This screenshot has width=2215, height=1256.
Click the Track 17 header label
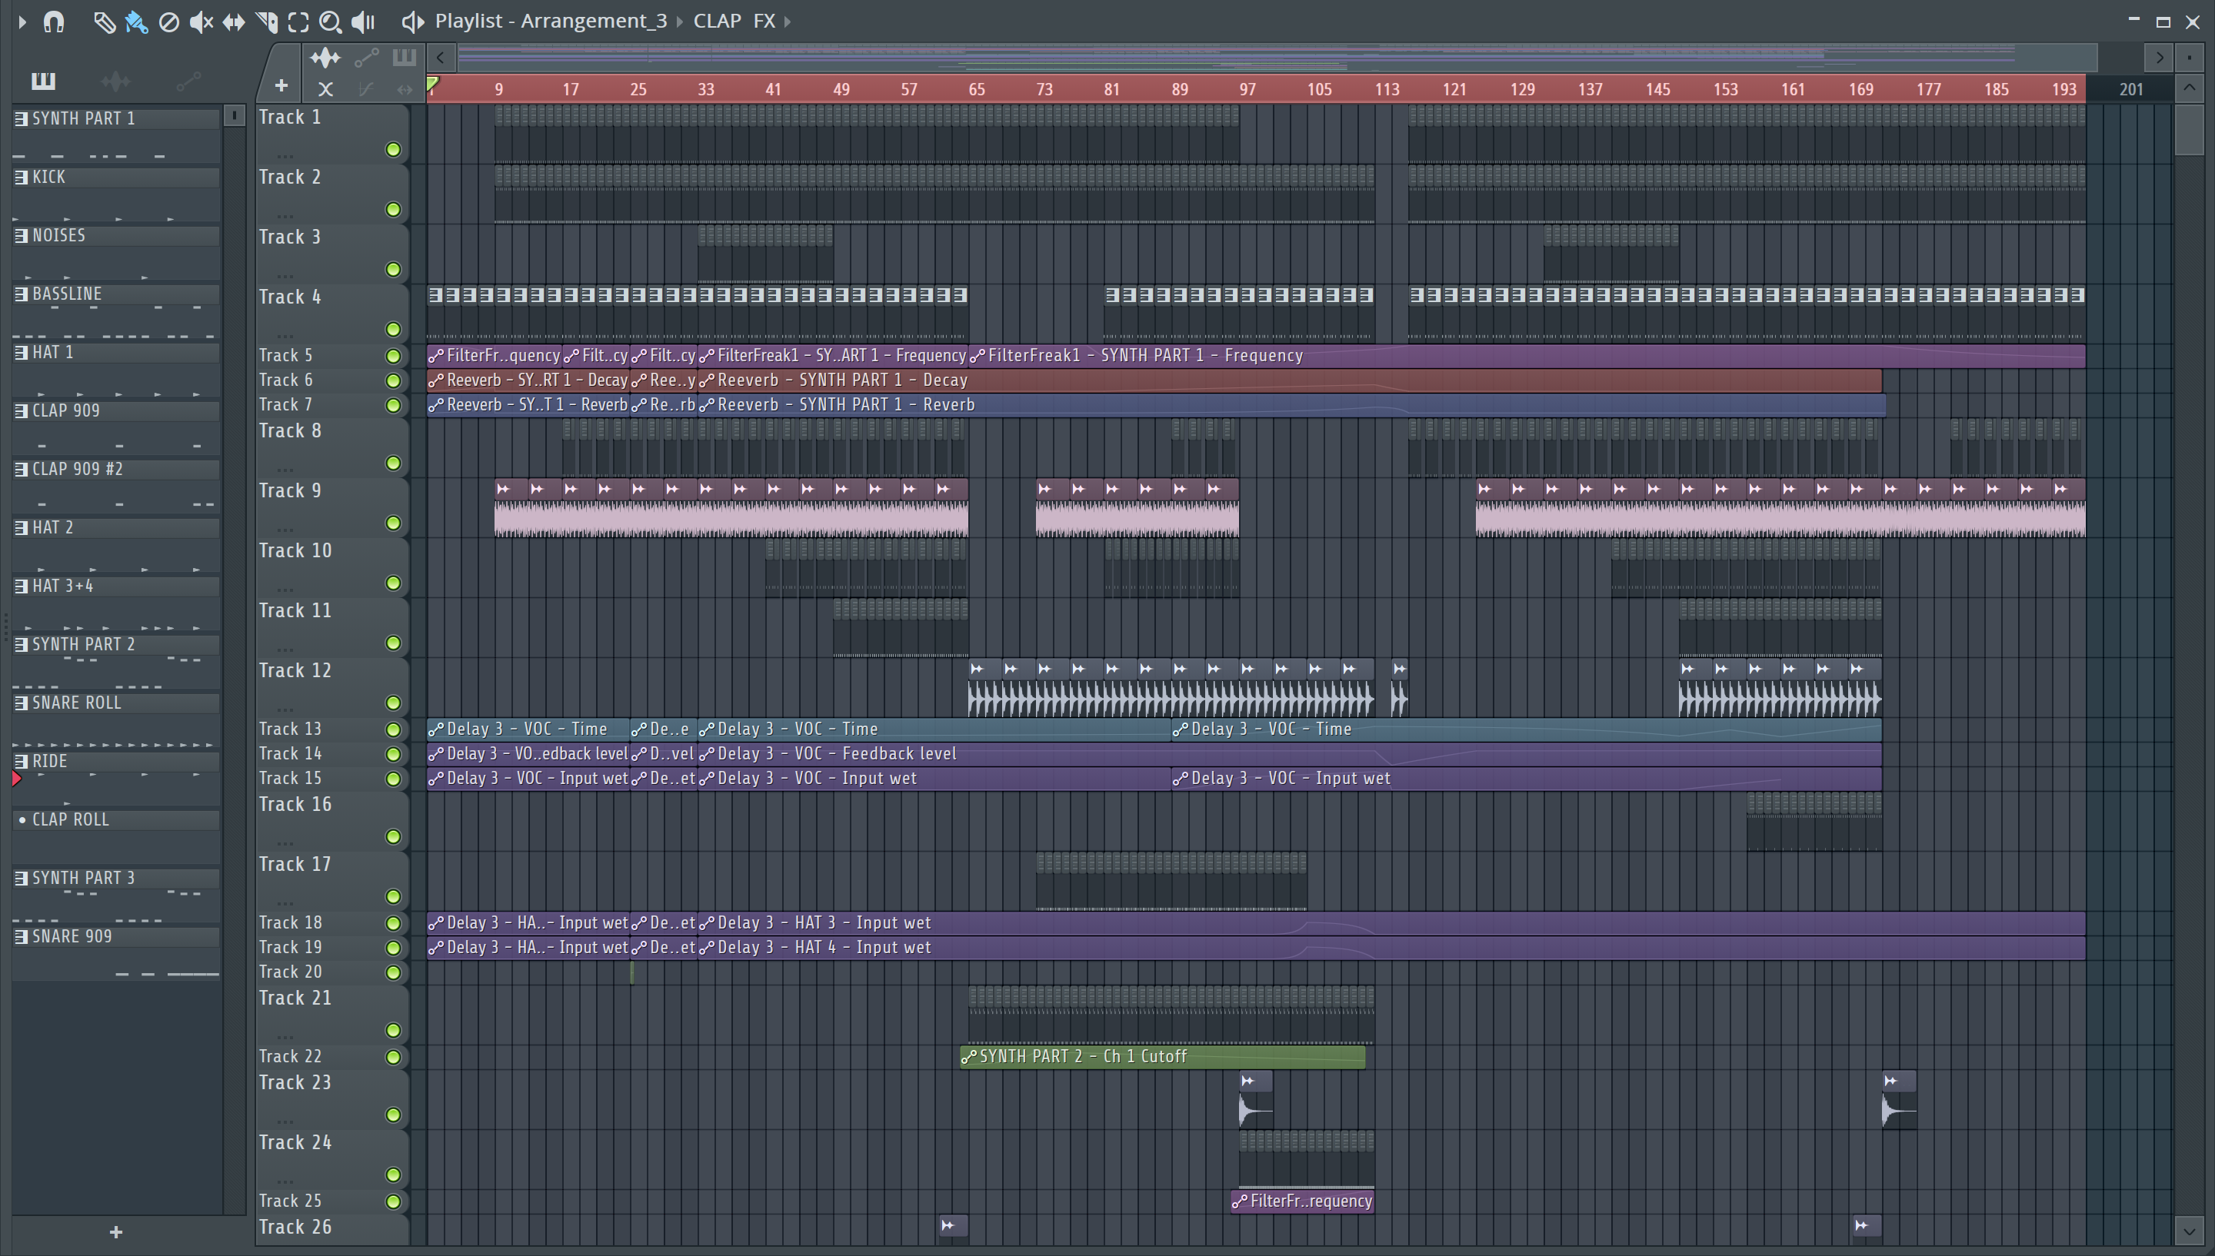pos(295,864)
